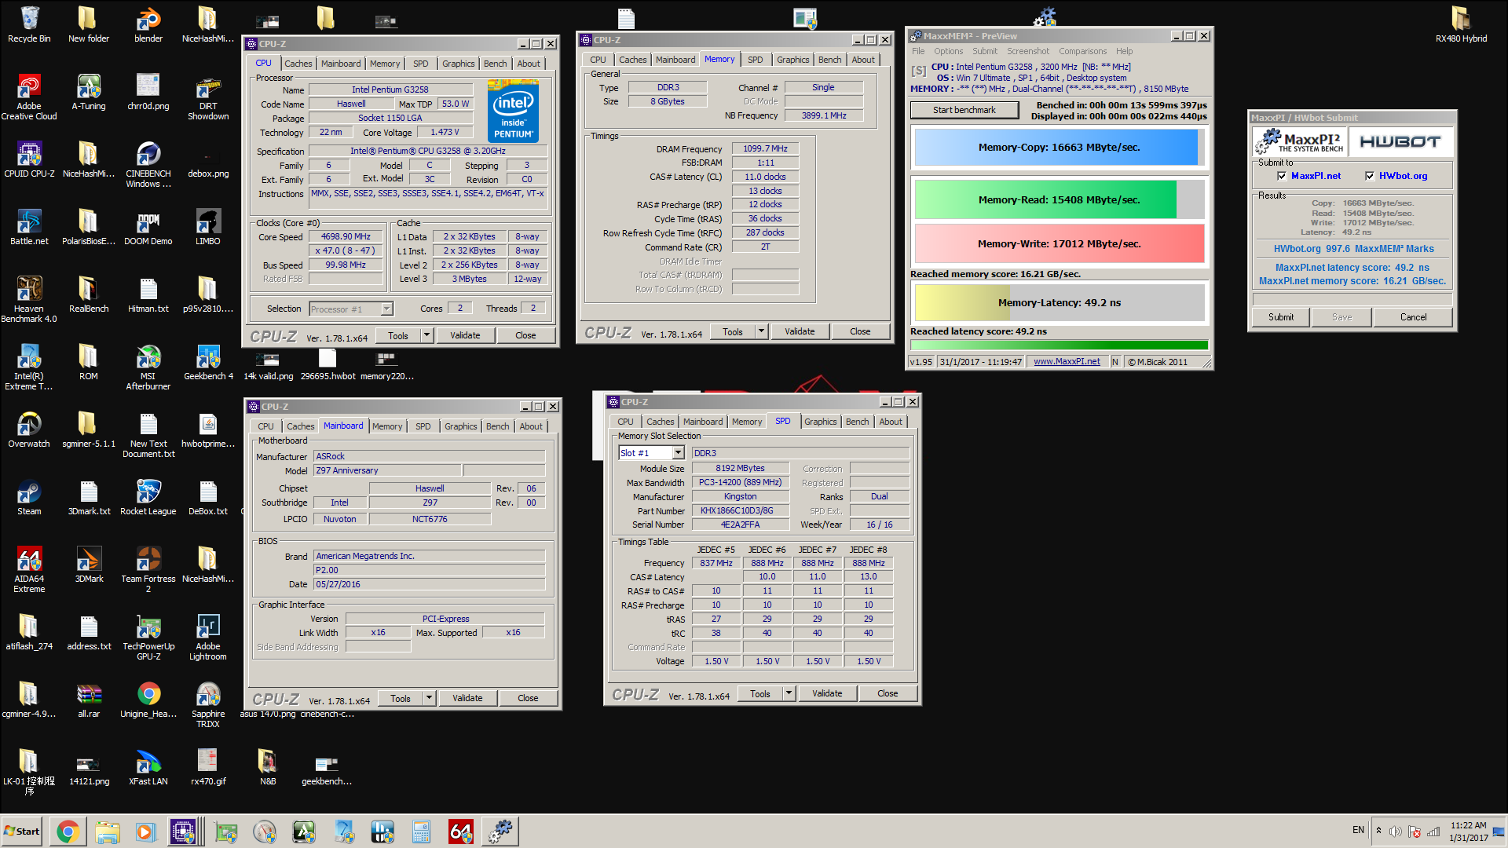Click the Memory-Latency result bar

1059,302
